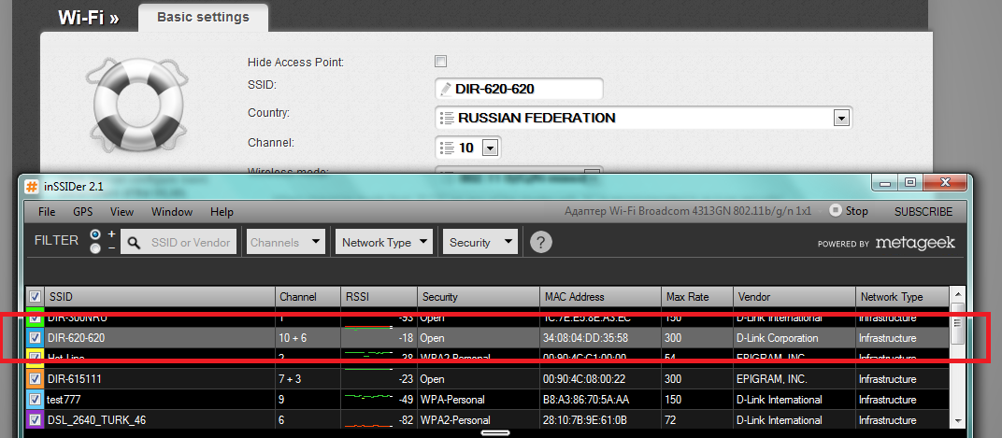Click the SUBSCRIBE link
Image resolution: width=1002 pixels, height=438 pixels.
click(923, 212)
